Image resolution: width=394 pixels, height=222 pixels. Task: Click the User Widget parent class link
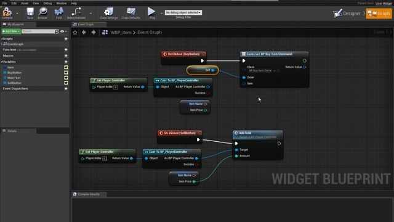click(384, 4)
